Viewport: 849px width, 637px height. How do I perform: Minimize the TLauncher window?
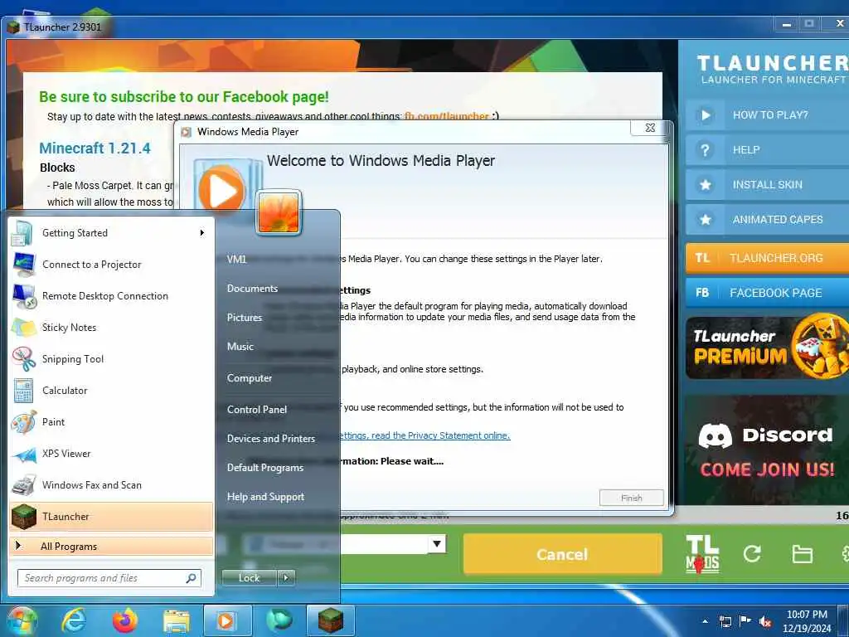coord(787,24)
